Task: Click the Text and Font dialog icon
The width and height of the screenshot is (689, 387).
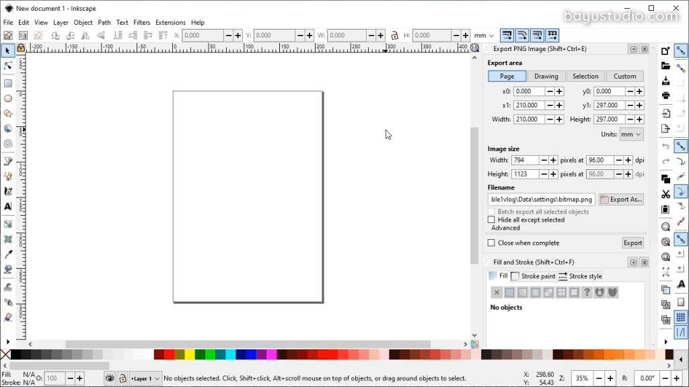Action: 681,284
